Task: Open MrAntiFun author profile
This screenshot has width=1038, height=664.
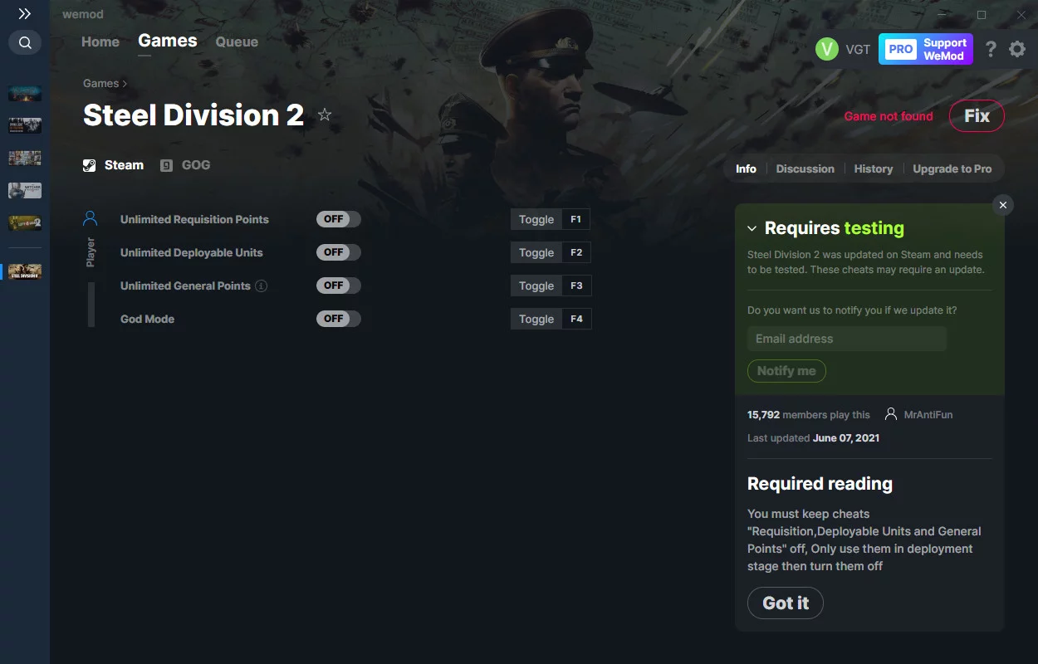Action: point(928,414)
